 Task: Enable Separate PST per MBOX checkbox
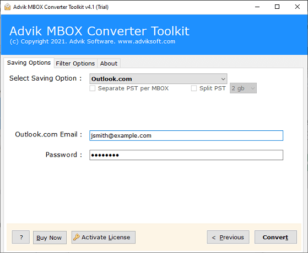pos(93,88)
